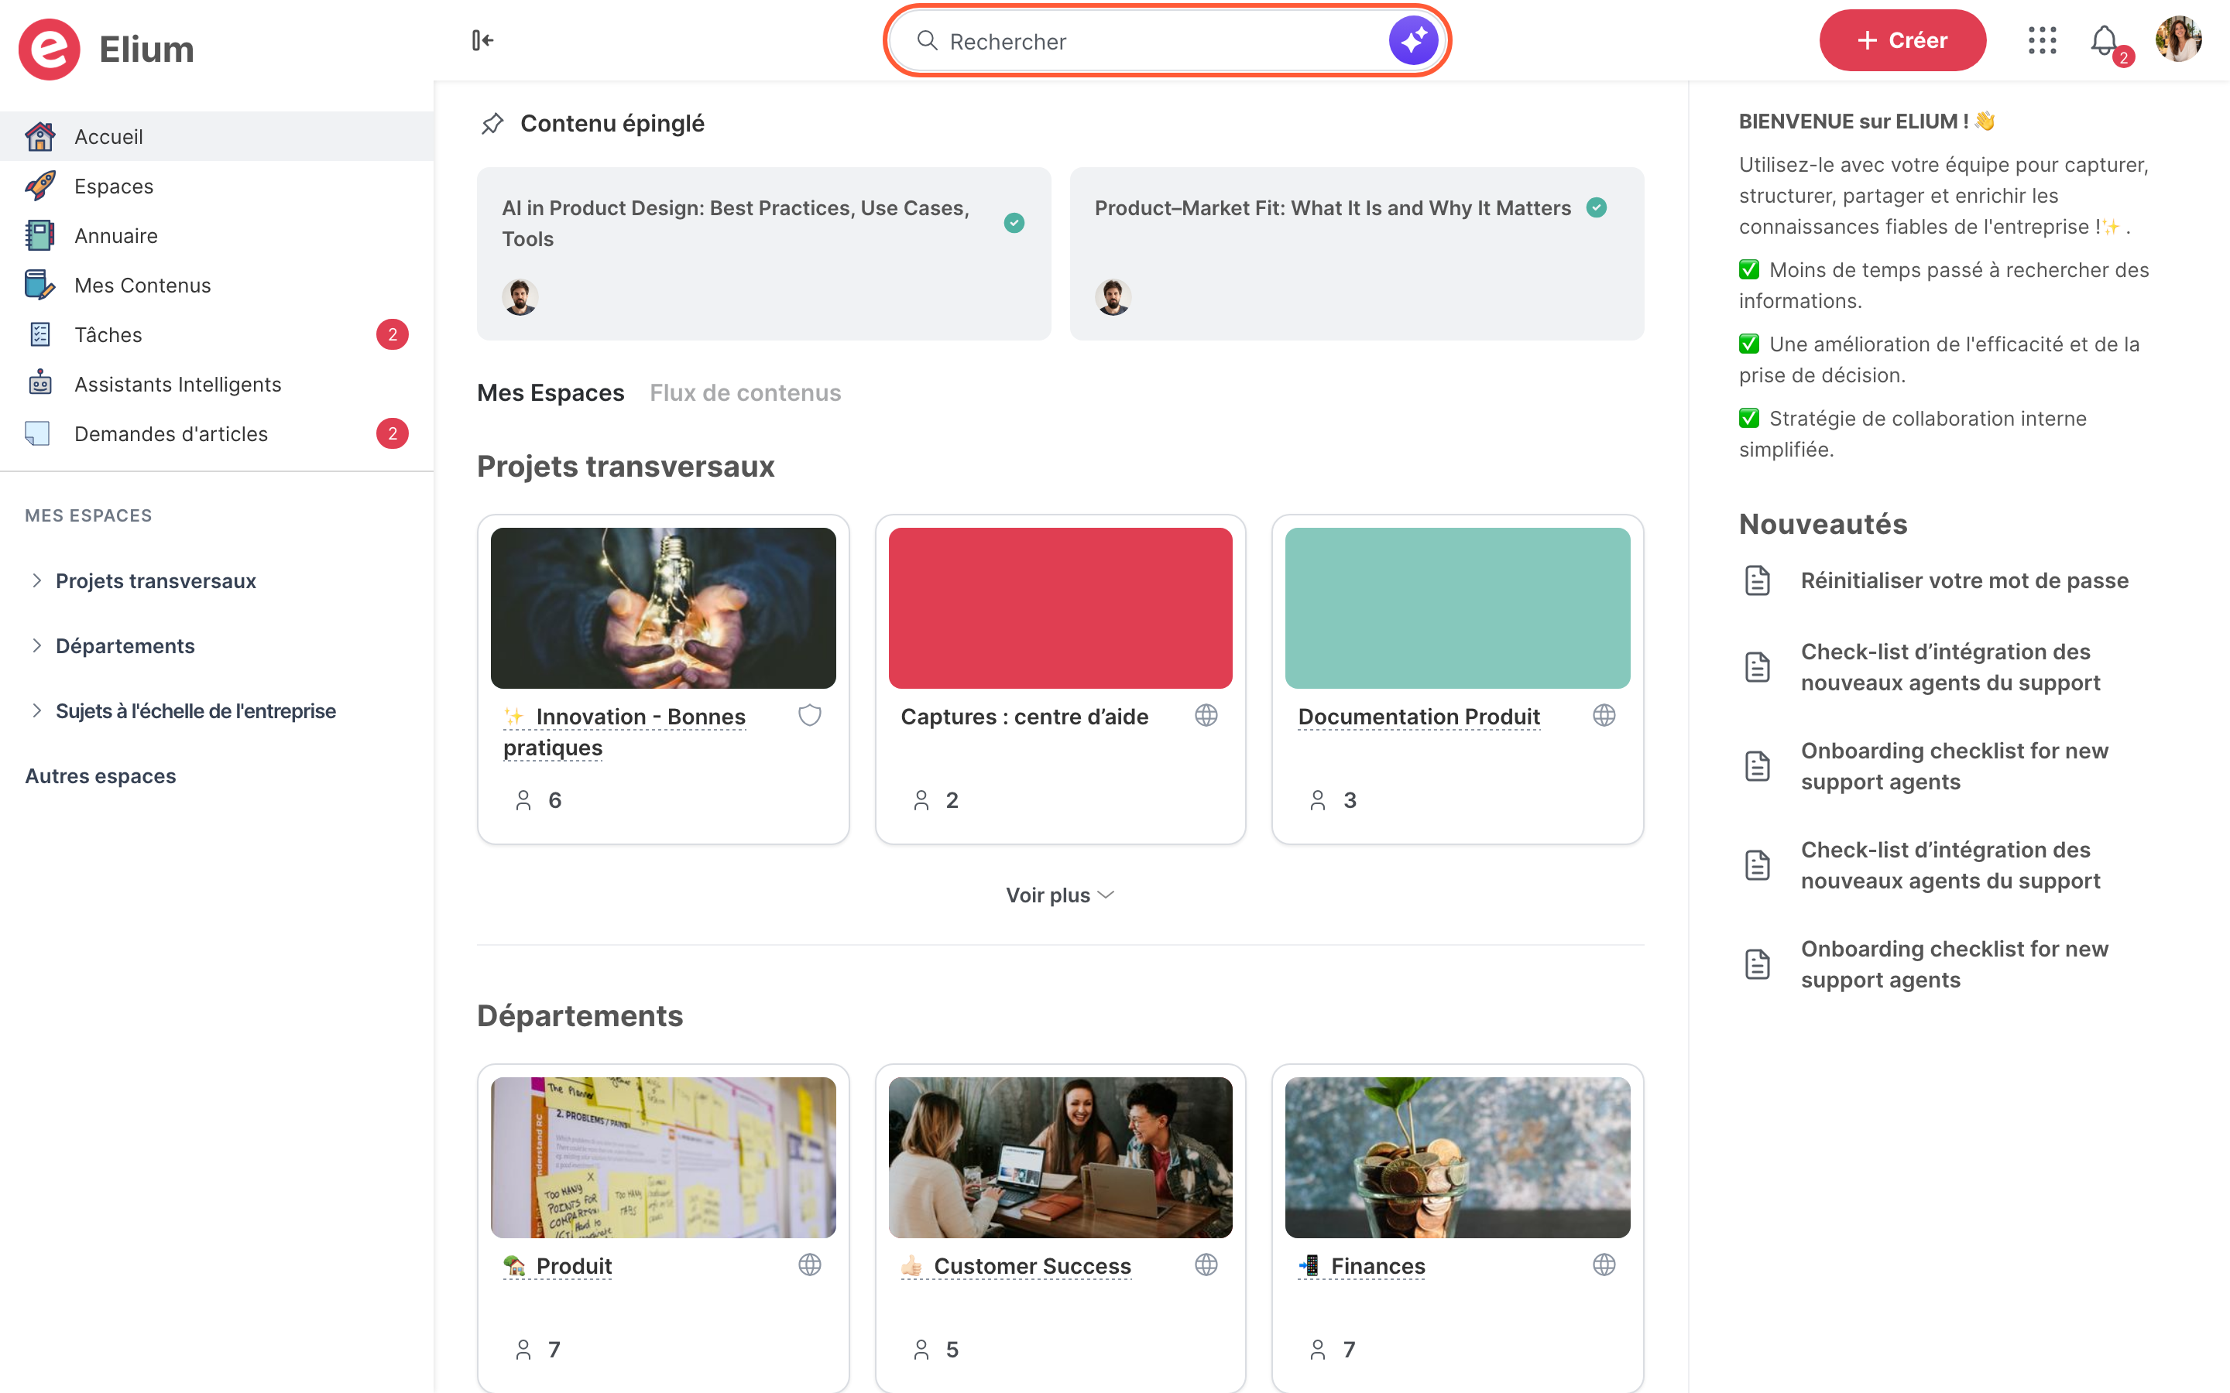Click the Mes Contenus notebook icon
This screenshot has height=1393, width=2230.
point(39,285)
